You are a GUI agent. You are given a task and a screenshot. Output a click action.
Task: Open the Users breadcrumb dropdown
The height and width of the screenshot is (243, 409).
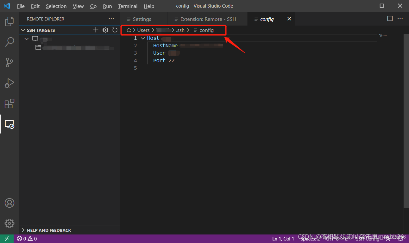(x=143, y=30)
